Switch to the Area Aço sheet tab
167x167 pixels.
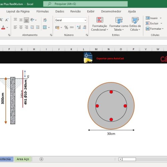click(23, 159)
